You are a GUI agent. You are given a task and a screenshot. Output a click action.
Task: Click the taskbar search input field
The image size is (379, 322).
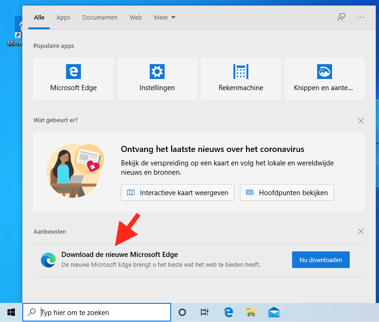(102, 313)
